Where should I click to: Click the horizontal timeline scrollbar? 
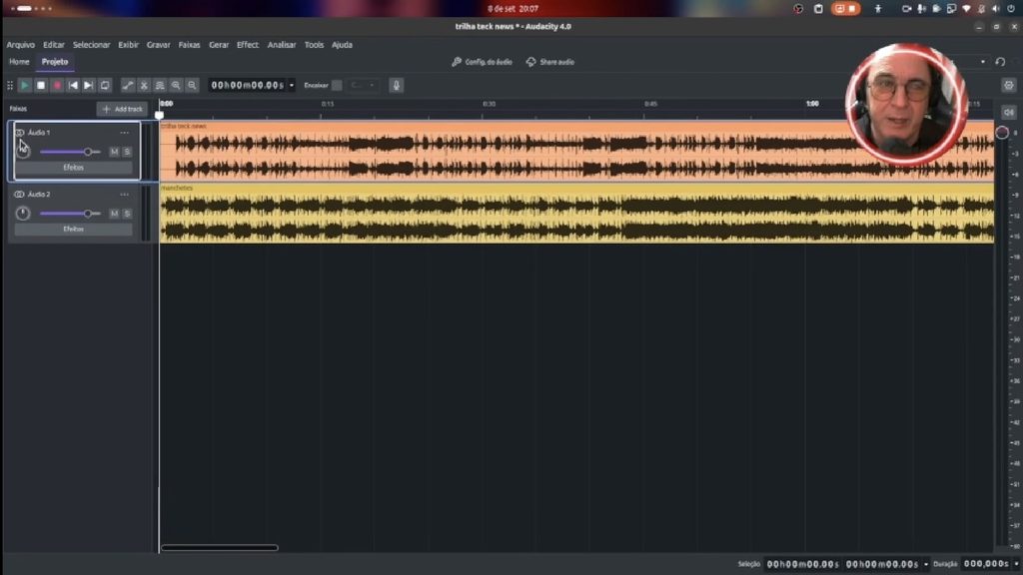[x=220, y=548]
